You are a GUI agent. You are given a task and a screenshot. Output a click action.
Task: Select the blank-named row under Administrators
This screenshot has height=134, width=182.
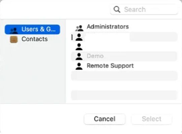point(124,37)
